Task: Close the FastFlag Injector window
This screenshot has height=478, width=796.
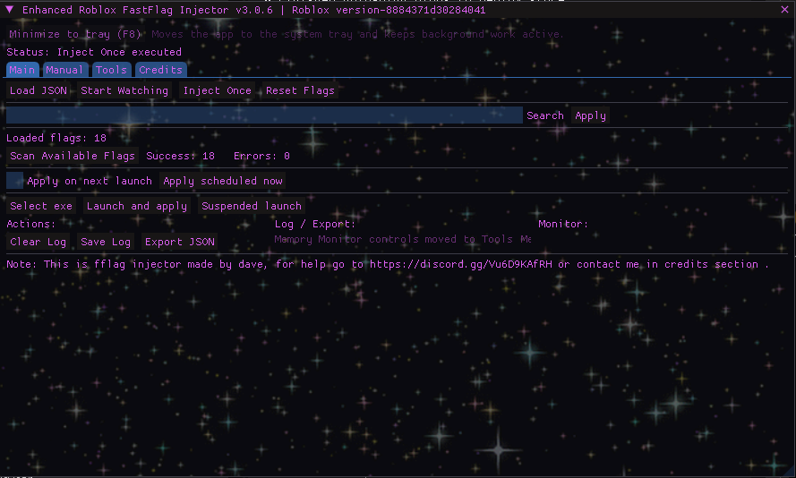Action: point(784,10)
